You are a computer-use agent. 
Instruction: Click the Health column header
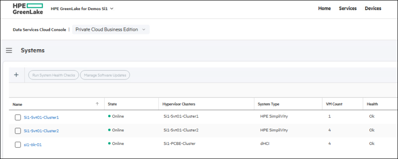point(372,104)
